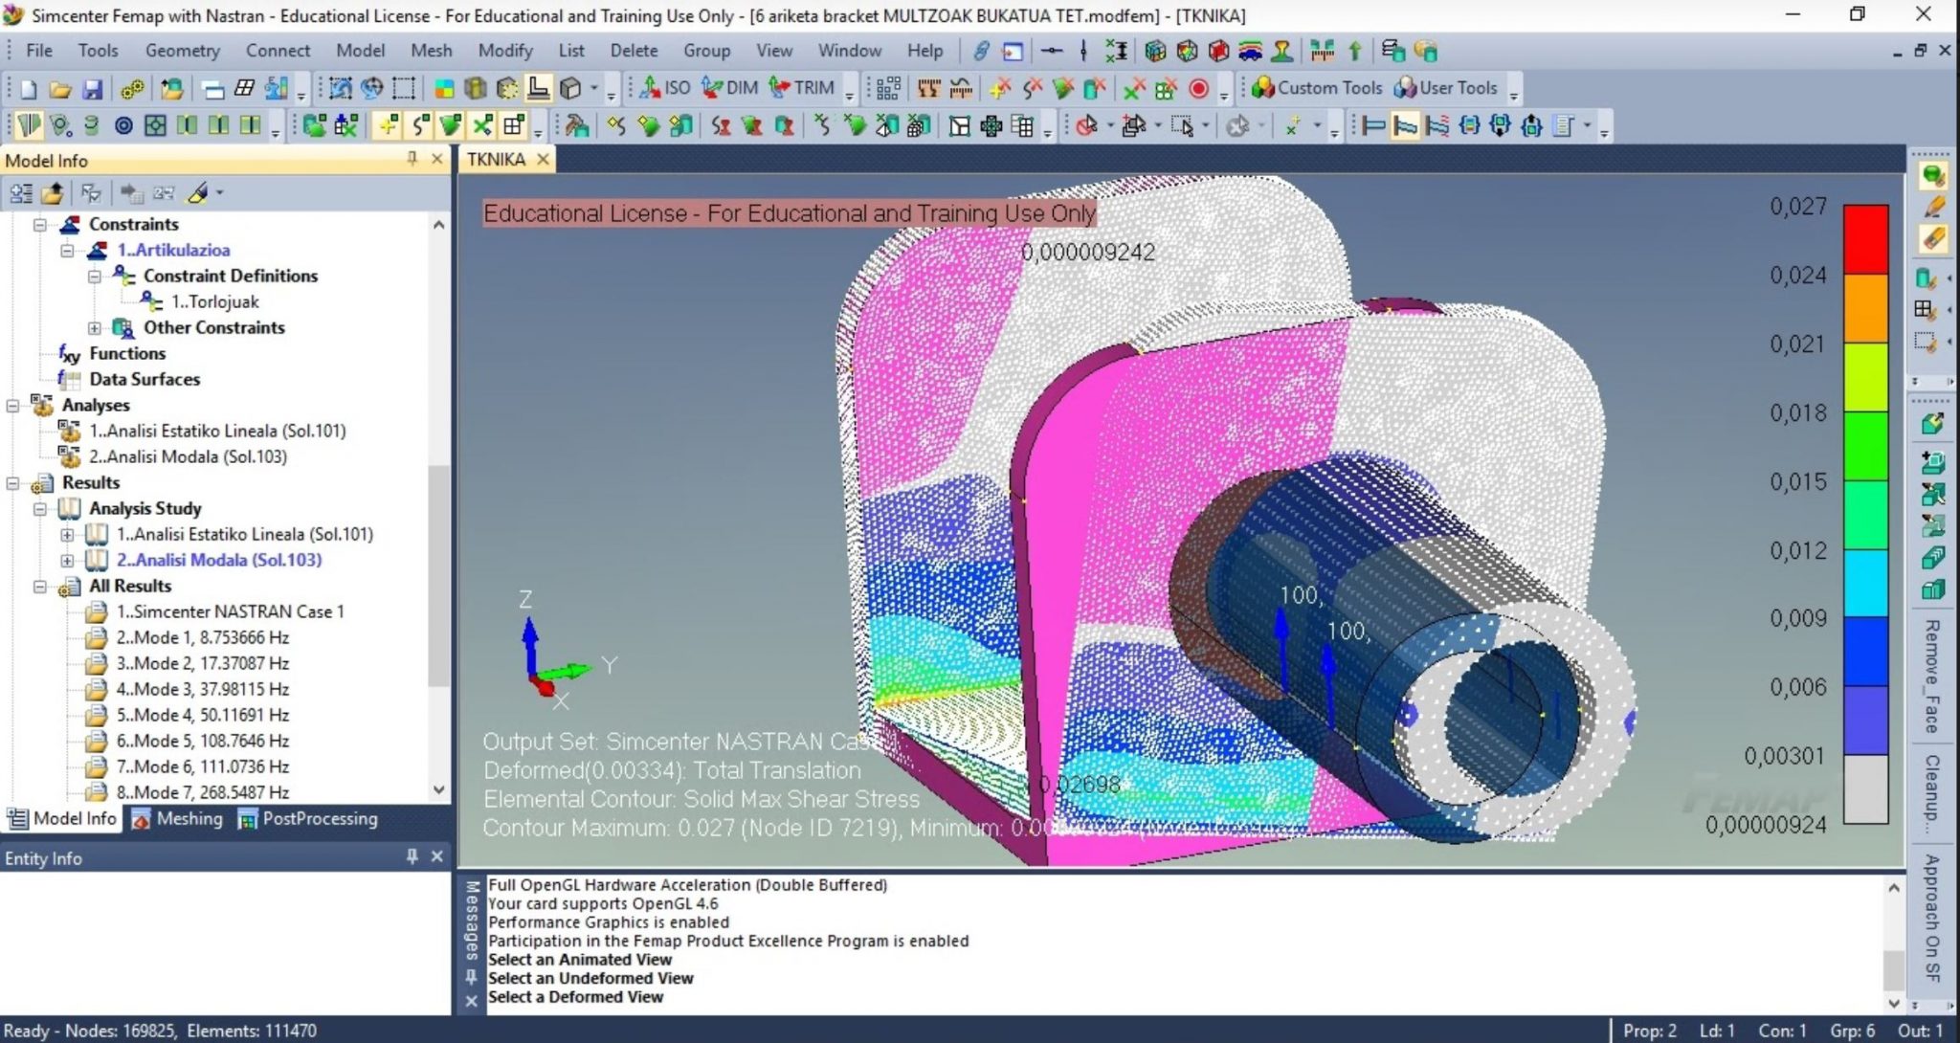Toggle the Deformed view style button
The image size is (1960, 1043).
(x=1405, y=125)
